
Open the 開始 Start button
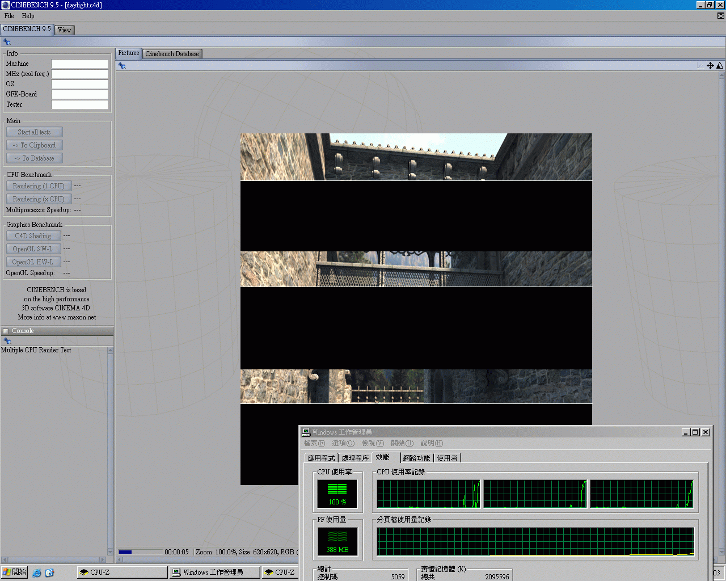pos(14,572)
